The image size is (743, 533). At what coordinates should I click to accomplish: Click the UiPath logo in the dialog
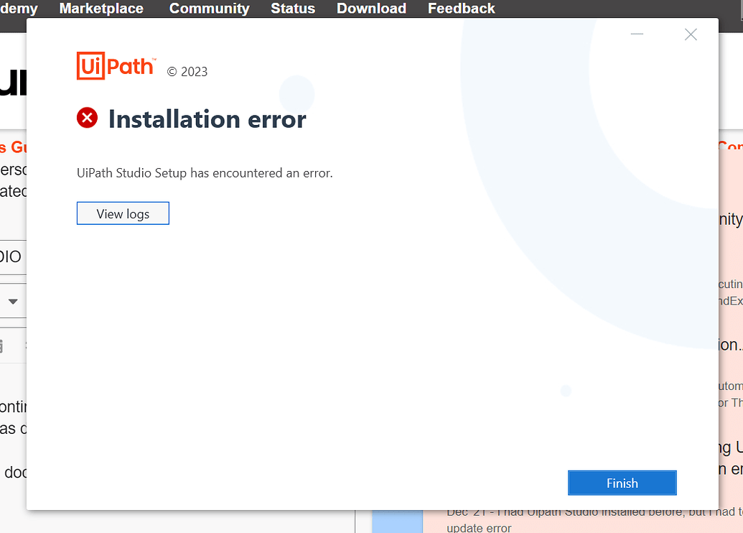(116, 65)
